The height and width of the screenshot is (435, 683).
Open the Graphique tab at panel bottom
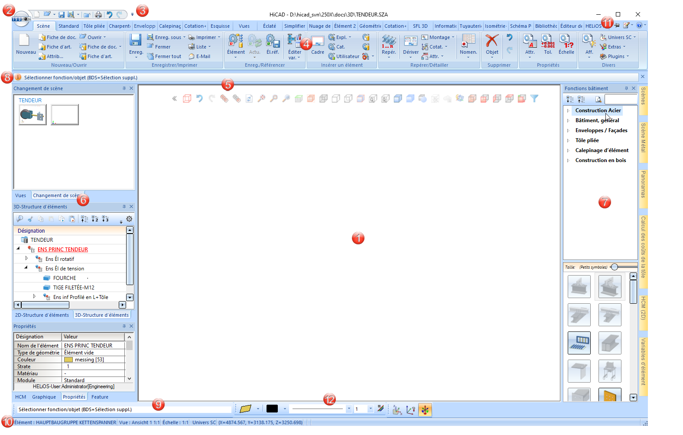[x=44, y=397]
